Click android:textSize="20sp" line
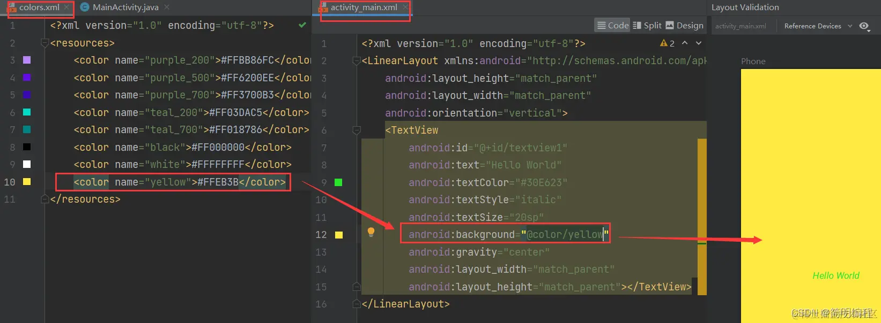This screenshot has width=881, height=323. [476, 217]
